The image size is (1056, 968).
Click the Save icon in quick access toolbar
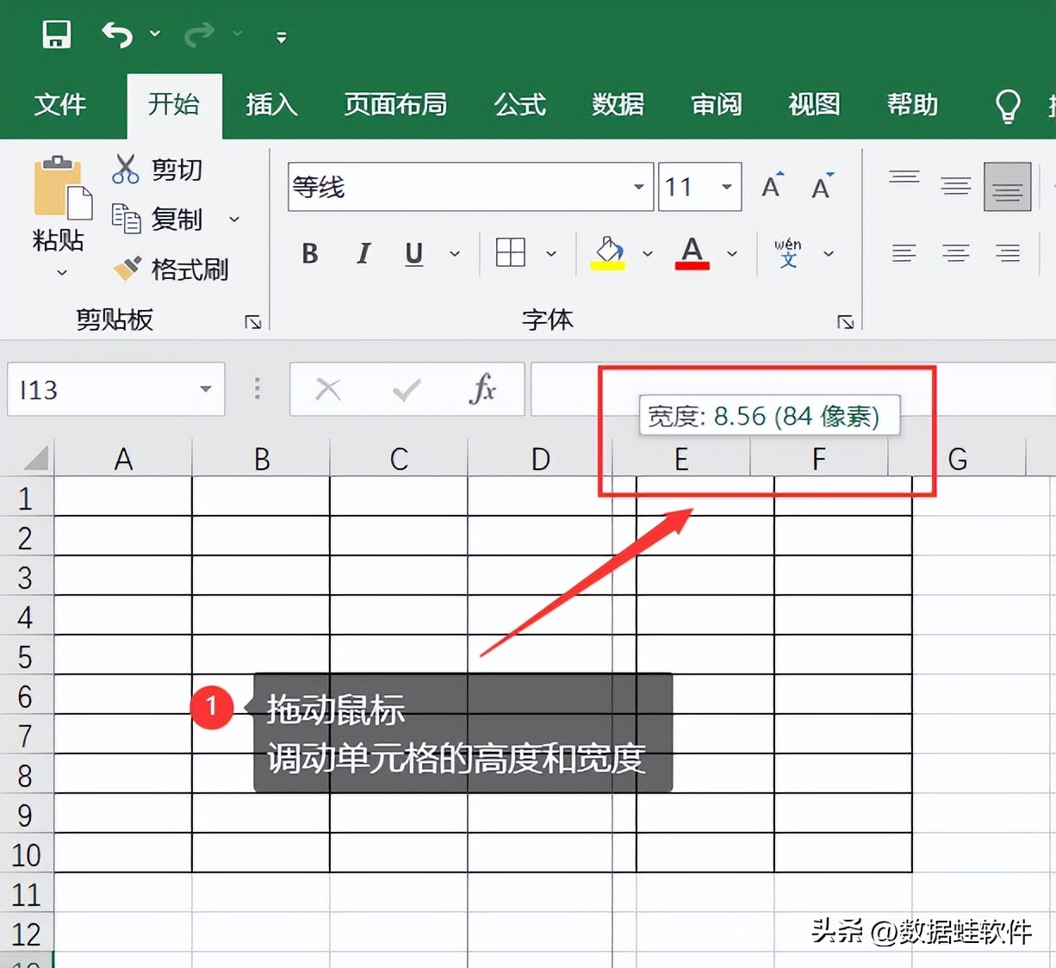pyautogui.click(x=57, y=34)
